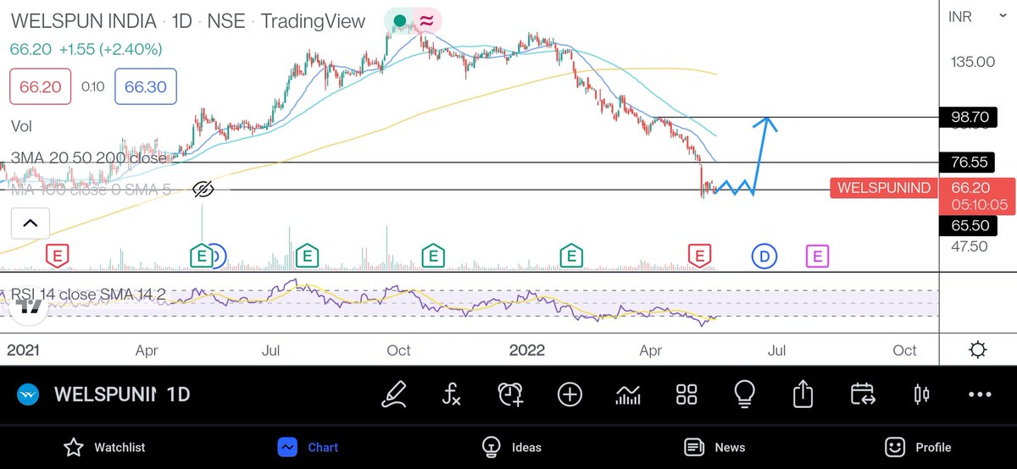Tap the blue 66.30 buy price button
Viewport: 1017px width, 469px height.
[146, 86]
